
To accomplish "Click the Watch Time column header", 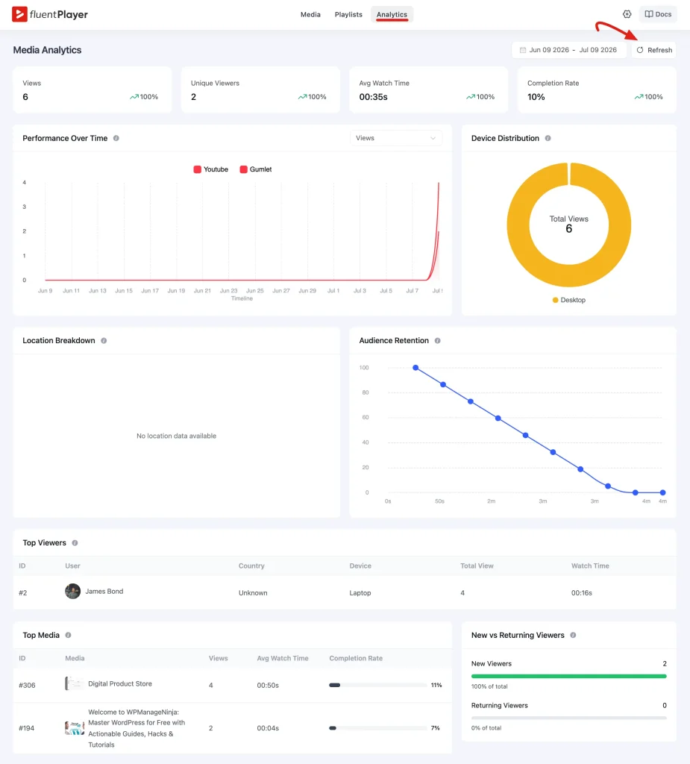I will (x=590, y=566).
